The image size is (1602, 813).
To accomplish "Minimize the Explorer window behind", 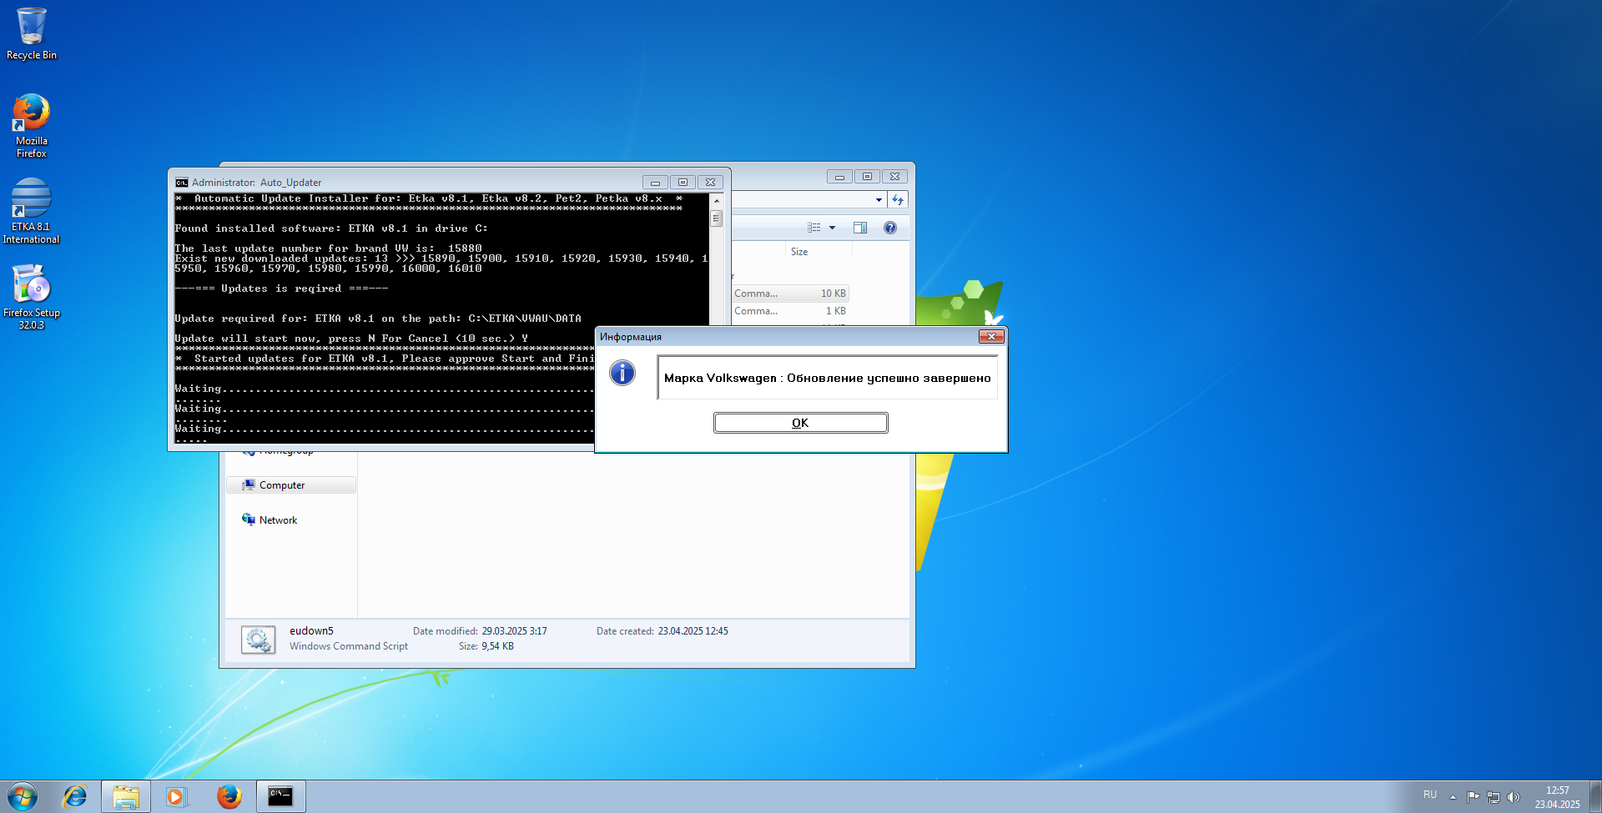I will (x=840, y=177).
